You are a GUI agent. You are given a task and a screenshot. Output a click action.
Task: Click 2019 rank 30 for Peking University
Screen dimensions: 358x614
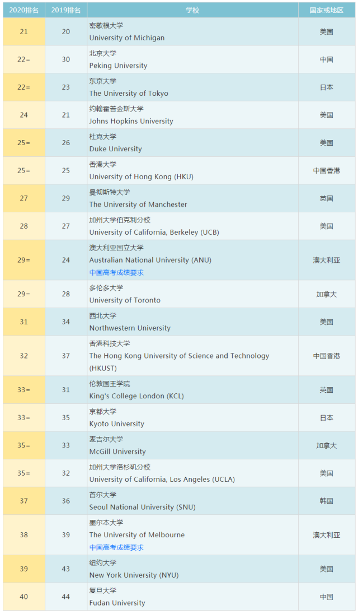point(66,59)
